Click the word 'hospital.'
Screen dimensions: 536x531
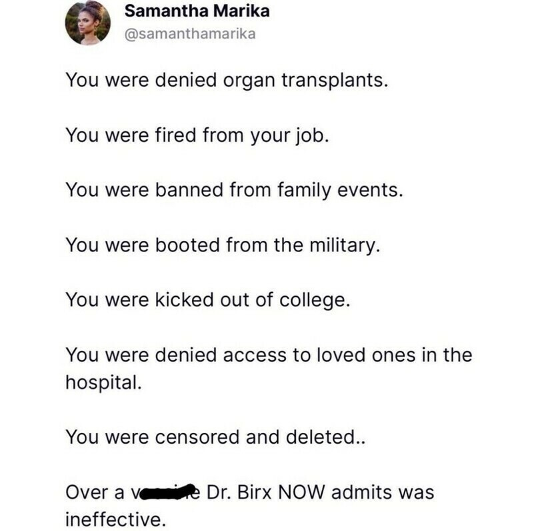tap(103, 384)
